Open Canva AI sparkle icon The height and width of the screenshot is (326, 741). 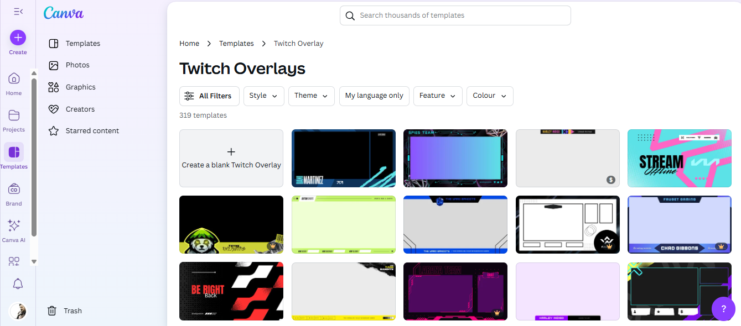click(x=14, y=225)
